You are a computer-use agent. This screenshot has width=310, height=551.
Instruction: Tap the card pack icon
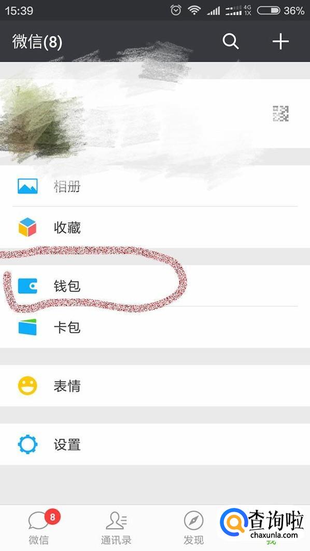click(27, 327)
